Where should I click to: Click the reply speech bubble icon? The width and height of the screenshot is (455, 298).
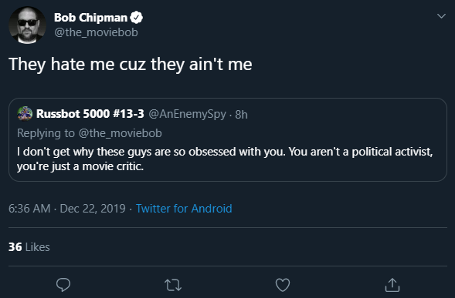click(63, 285)
